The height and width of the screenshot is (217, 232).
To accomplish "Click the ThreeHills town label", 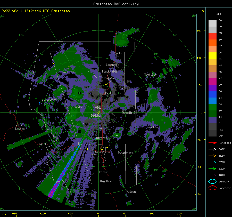I will point(129,113).
